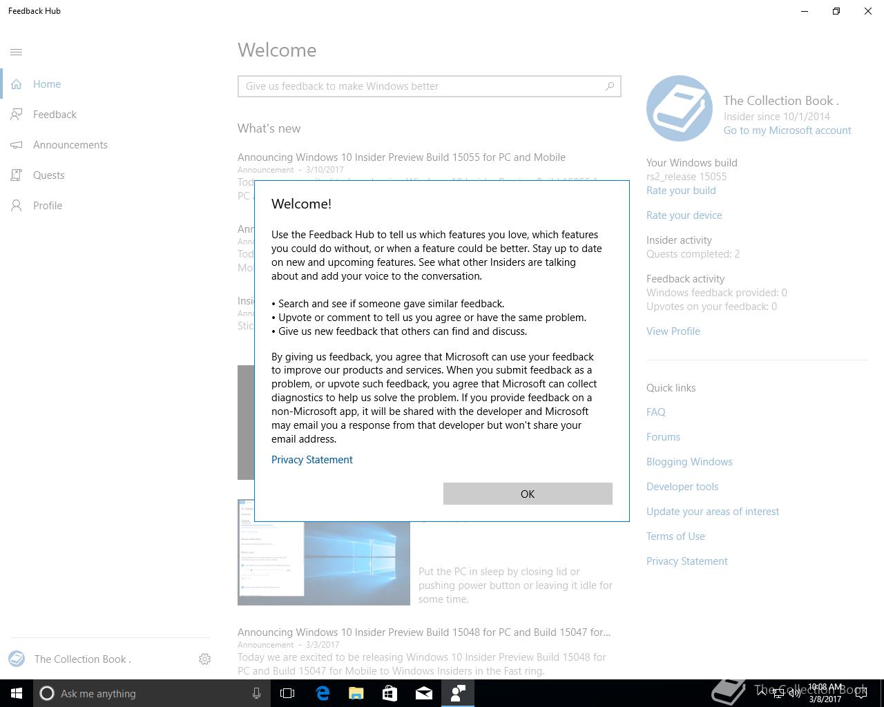Click the Cortana microphone icon
The width and height of the screenshot is (884, 707).
(x=256, y=693)
